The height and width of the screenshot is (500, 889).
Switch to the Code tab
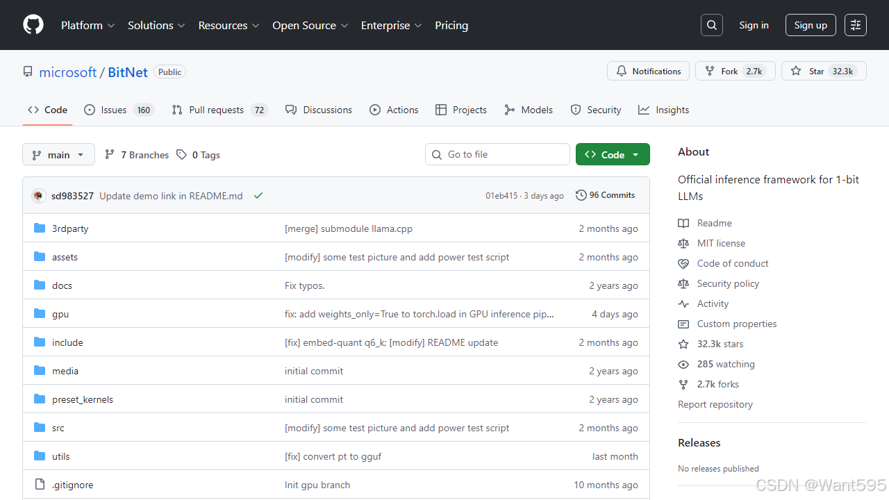[47, 110]
